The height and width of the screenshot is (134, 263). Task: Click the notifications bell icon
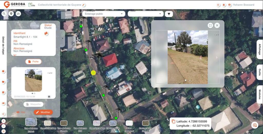click(x=224, y=5)
